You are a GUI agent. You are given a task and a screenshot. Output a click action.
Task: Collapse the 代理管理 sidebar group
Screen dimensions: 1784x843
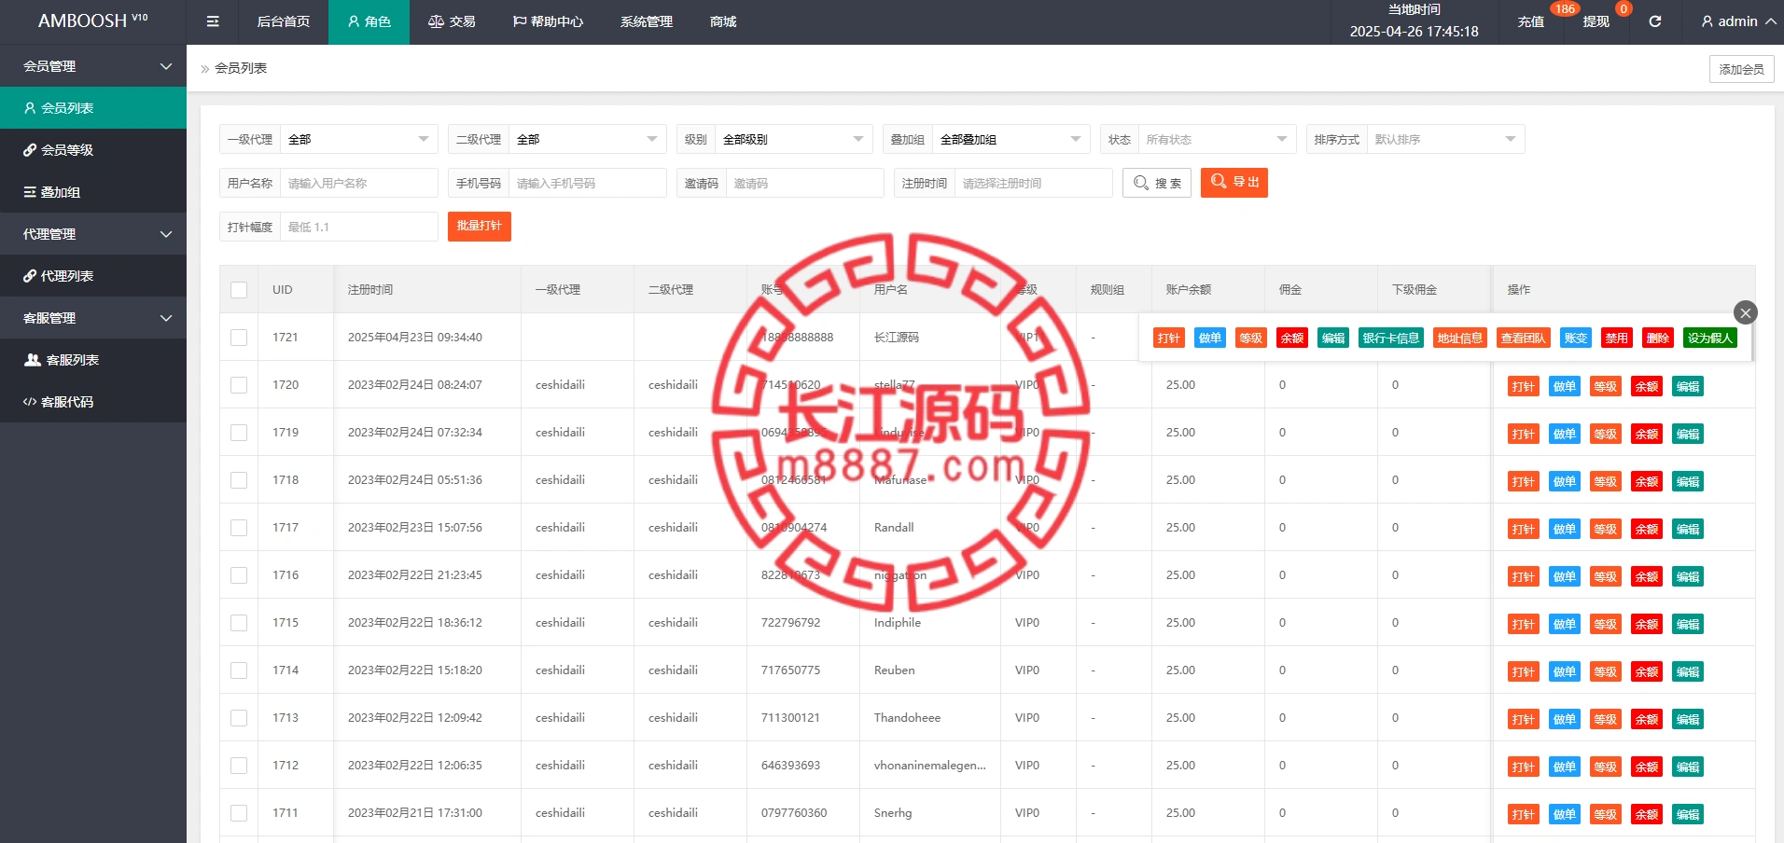tap(93, 234)
